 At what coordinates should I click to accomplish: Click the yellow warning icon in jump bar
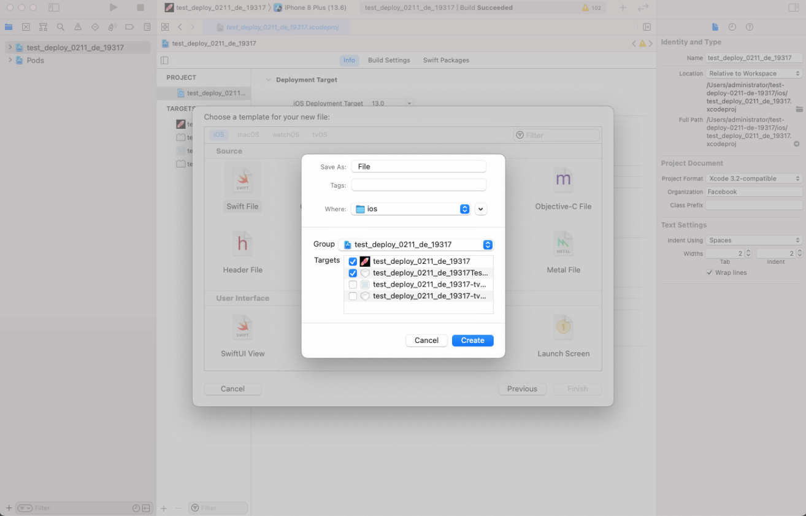pos(642,44)
